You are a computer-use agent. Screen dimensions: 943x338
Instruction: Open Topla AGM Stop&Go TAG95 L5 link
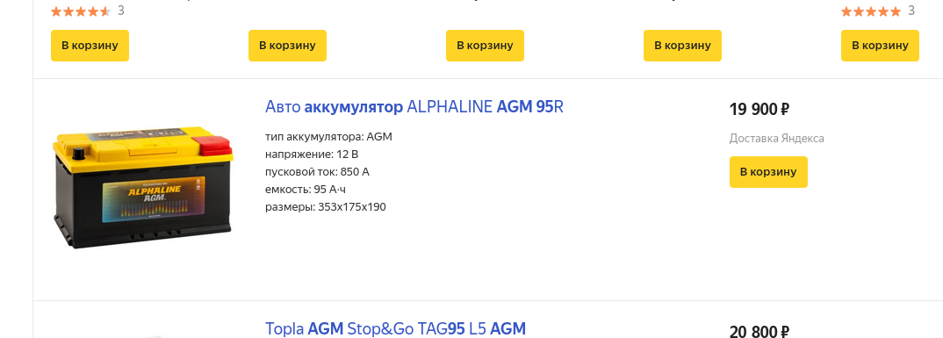tap(395, 329)
